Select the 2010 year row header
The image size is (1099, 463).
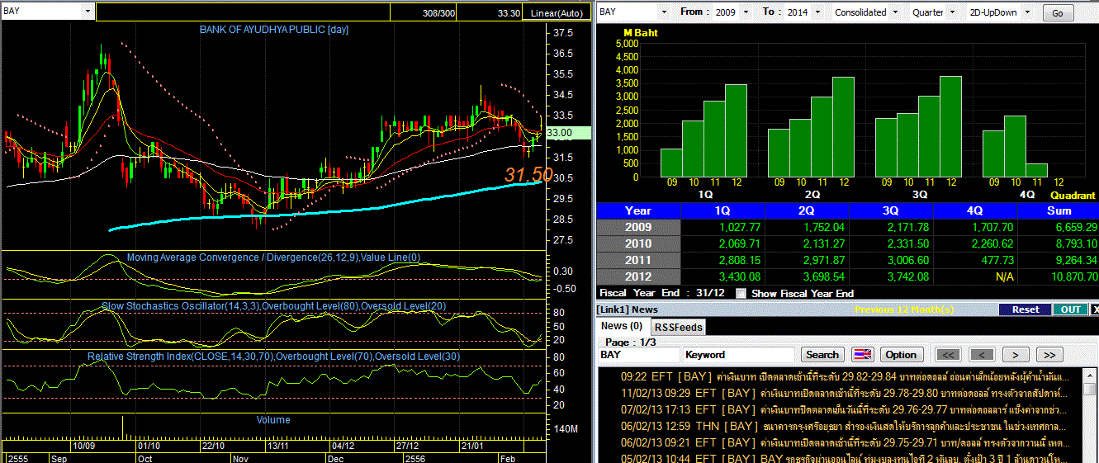[x=638, y=243]
